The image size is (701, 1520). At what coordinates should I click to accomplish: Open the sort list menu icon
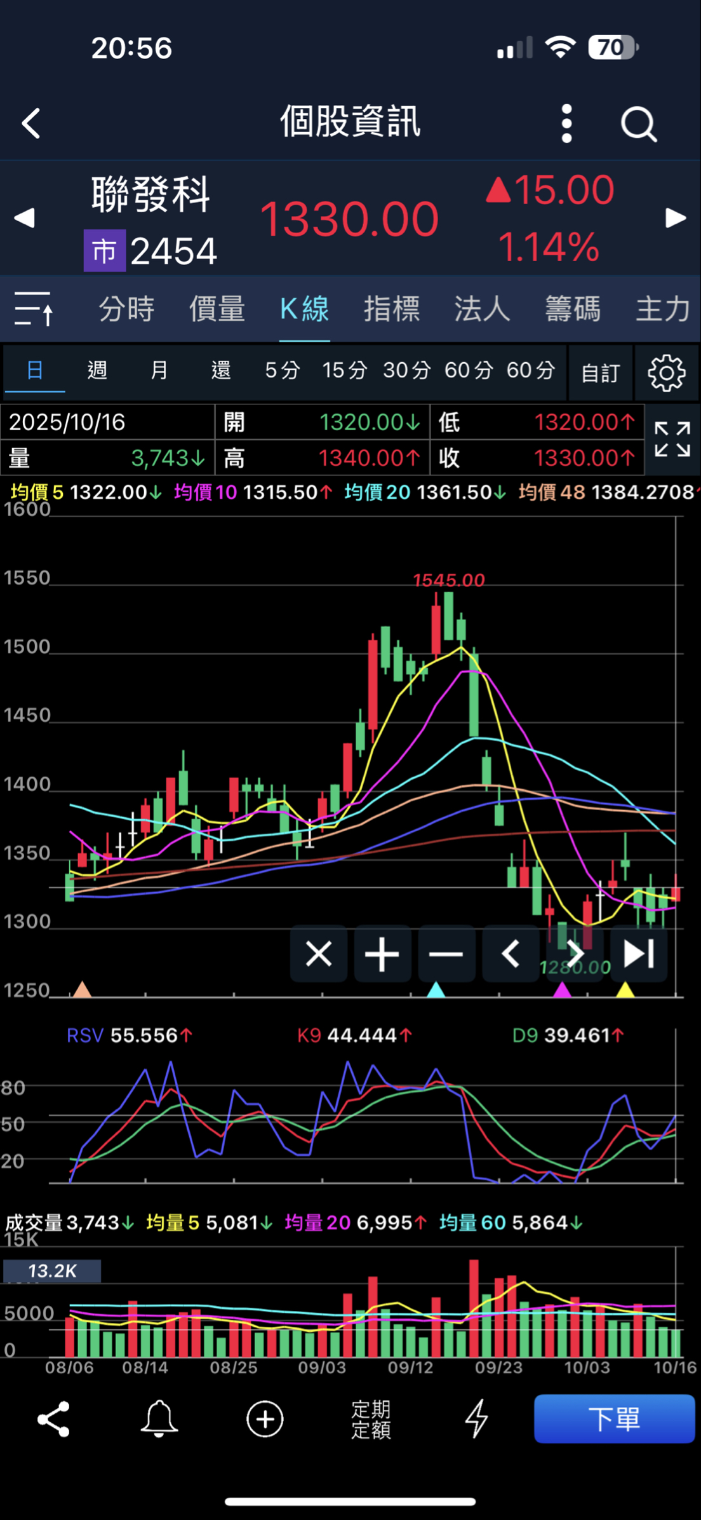(x=34, y=309)
